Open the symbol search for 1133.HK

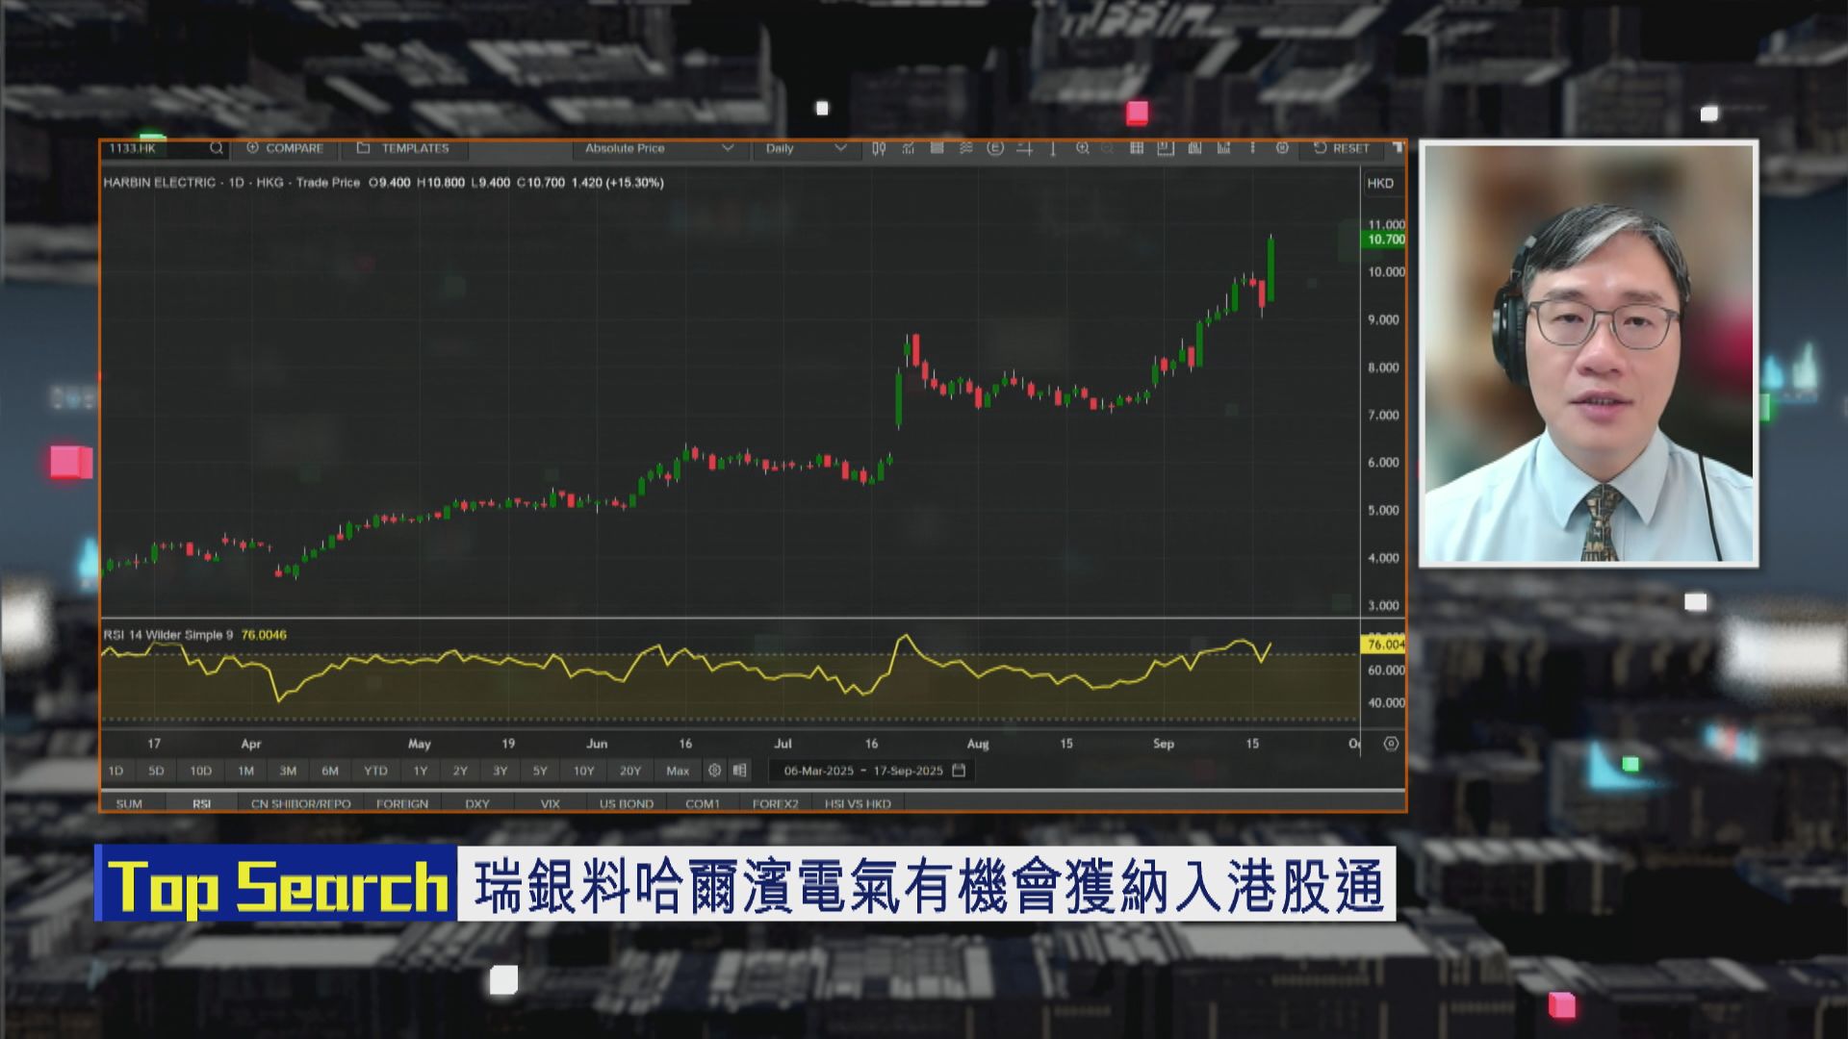click(x=216, y=149)
